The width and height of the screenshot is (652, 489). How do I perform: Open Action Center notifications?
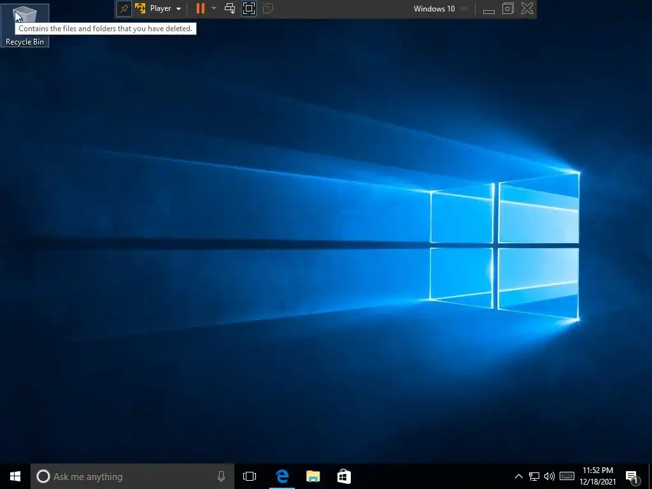tap(632, 478)
